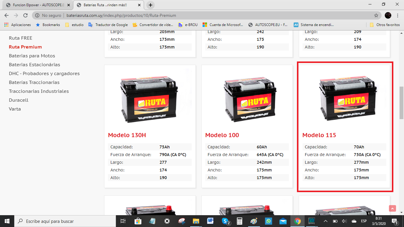Open a new browser tab
Viewport: 404px width, 227px height.
(151, 5)
